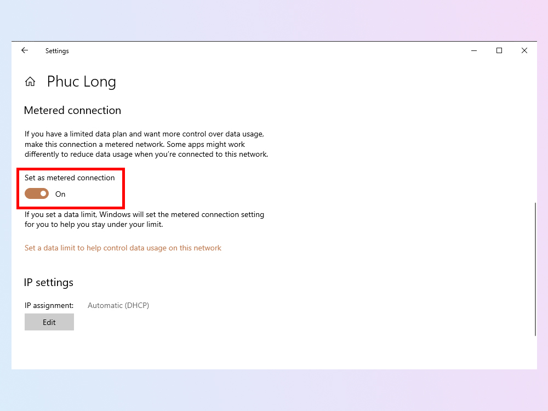
Task: Minimize the Settings window
Action: [x=474, y=50]
